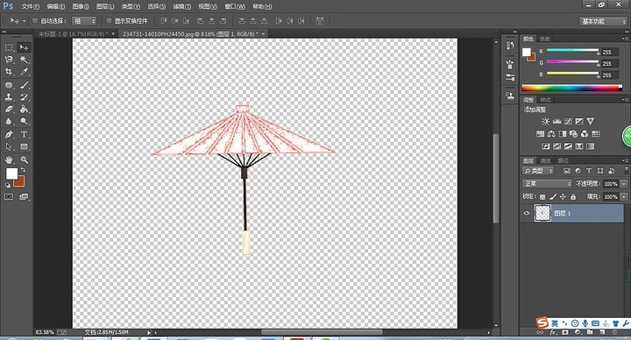Select the Healing Brush tool
The height and width of the screenshot is (340, 631).
(9, 85)
